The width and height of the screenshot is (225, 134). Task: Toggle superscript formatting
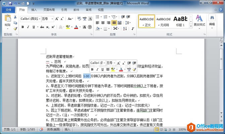53,27
